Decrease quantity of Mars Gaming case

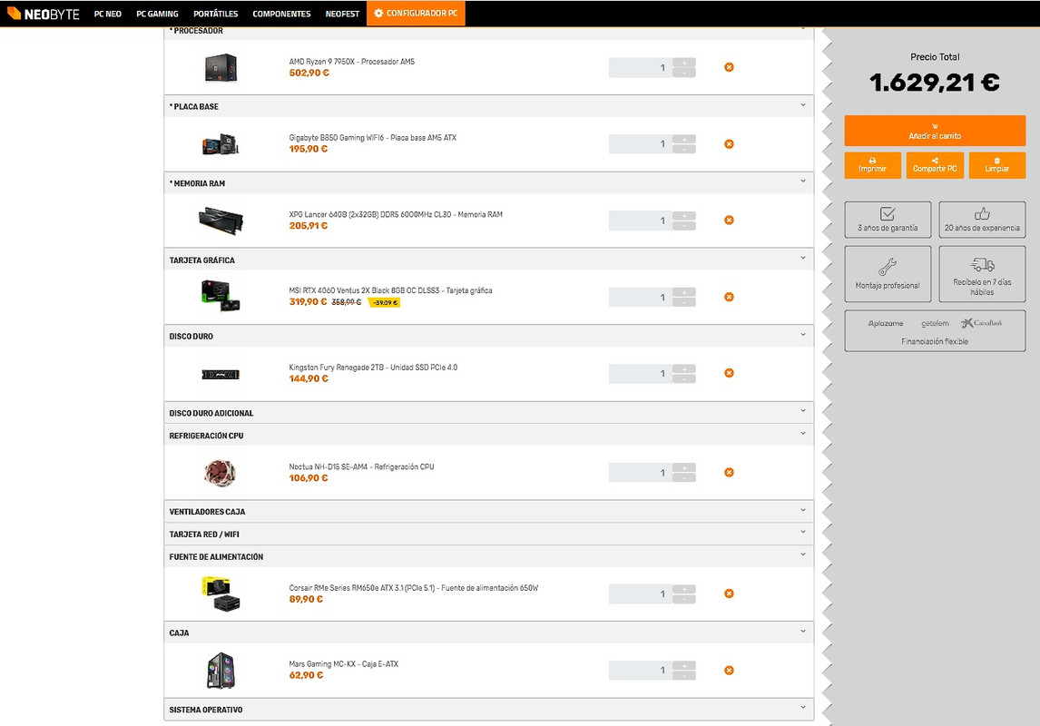point(684,675)
